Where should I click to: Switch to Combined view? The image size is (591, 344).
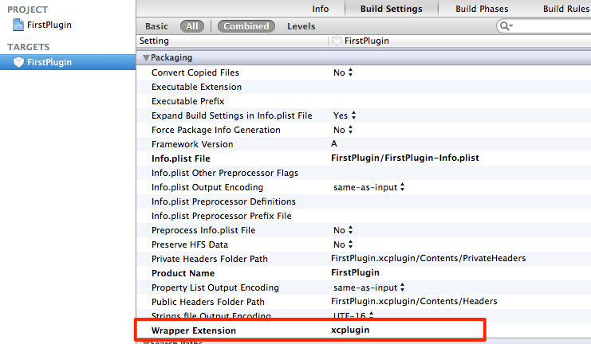(246, 26)
